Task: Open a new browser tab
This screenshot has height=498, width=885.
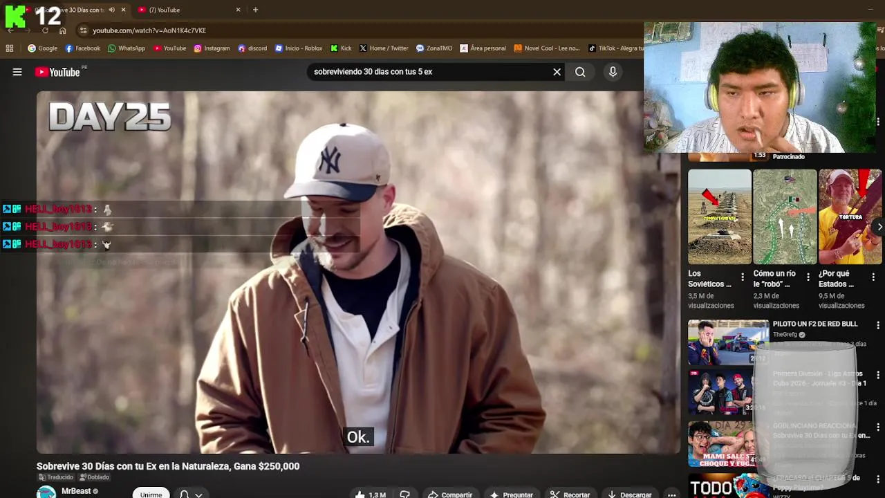Action: pyautogui.click(x=255, y=10)
